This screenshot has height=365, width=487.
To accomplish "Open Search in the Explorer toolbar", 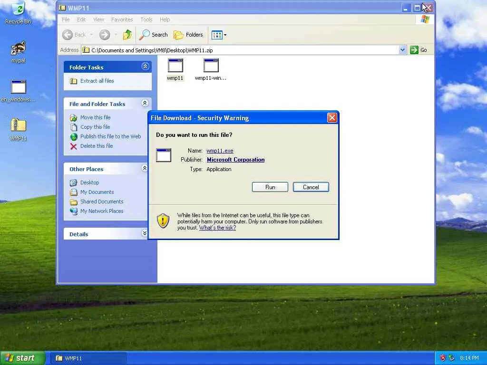I will (154, 35).
